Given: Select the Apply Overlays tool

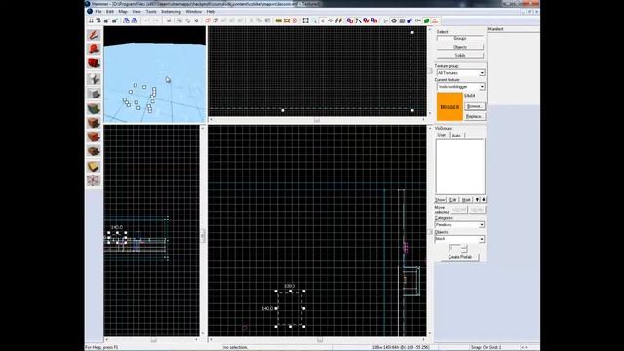Looking at the screenshot, I should point(94,151).
